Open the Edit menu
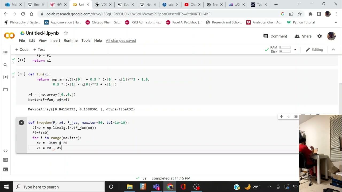The image size is (342, 192). coord(32,41)
